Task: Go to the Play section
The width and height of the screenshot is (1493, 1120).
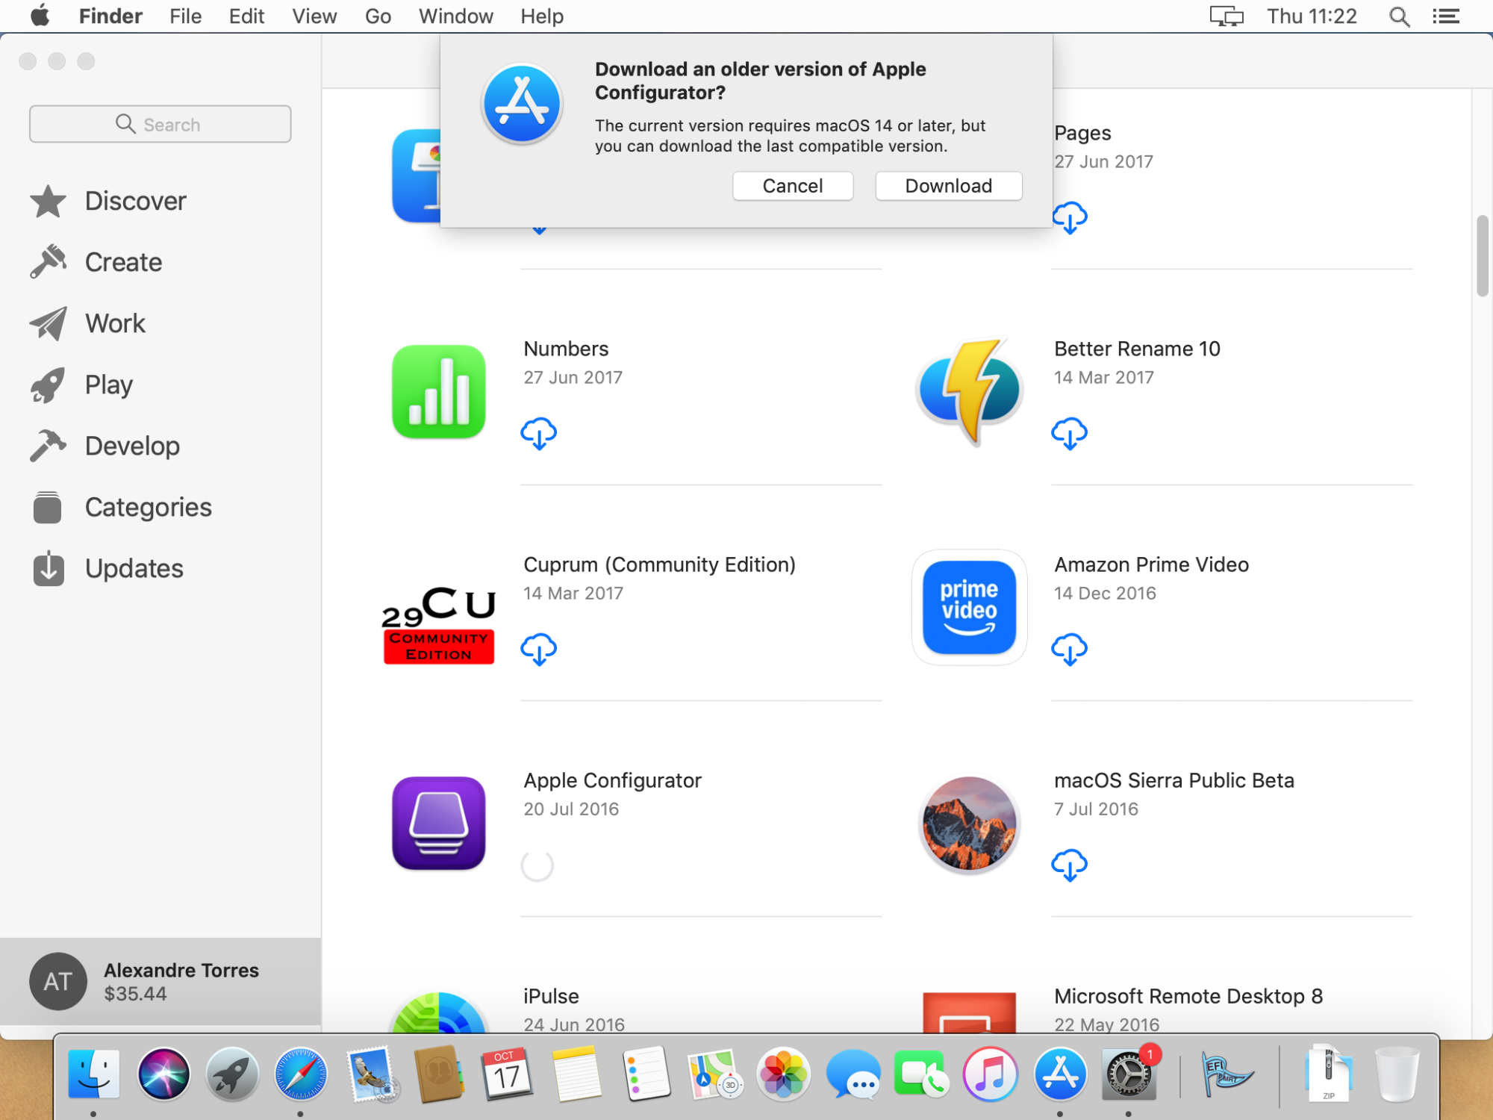Action: (x=82, y=385)
